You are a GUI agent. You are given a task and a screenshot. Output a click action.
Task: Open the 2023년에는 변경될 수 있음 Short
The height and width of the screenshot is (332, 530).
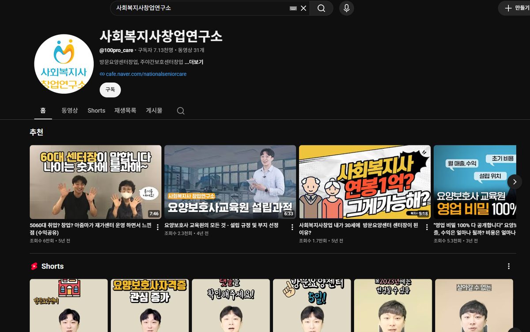click(393, 306)
